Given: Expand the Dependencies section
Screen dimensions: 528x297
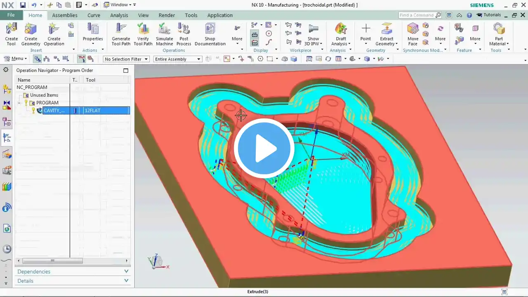Looking at the screenshot, I should click(73, 271).
